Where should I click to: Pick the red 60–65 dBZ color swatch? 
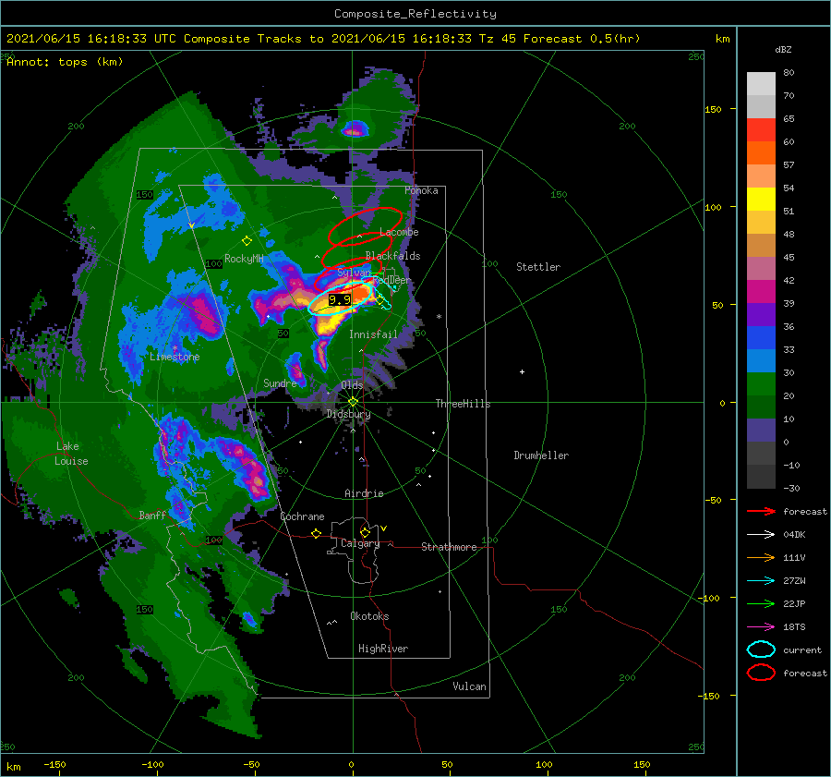(761, 130)
